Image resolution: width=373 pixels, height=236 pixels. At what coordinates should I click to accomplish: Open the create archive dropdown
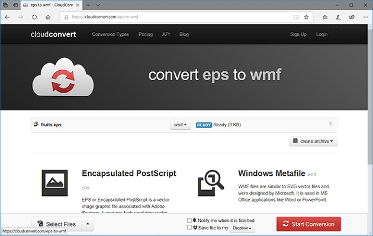click(313, 141)
